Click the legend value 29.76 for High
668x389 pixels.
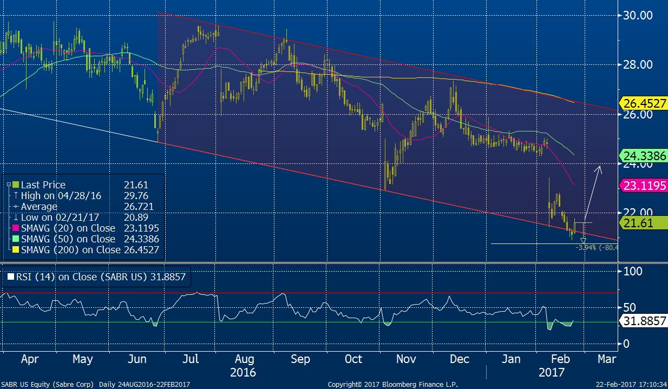click(135, 196)
